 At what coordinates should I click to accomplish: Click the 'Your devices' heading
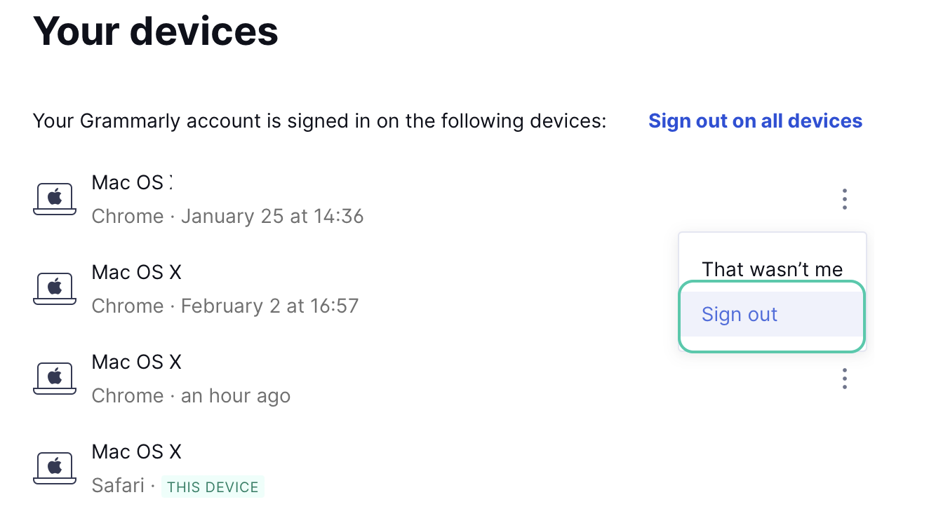coord(156,31)
